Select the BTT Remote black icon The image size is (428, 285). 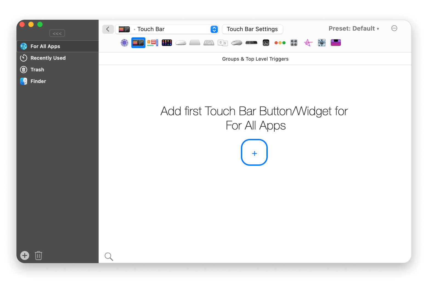click(x=266, y=43)
